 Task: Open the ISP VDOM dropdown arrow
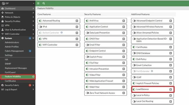pyautogui.click(x=33, y=3)
